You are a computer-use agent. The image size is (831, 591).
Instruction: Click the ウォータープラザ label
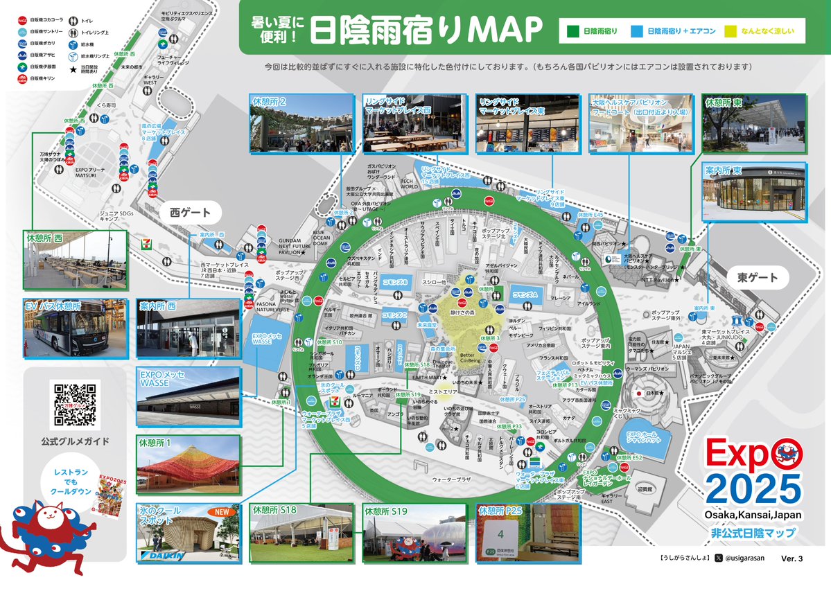(x=451, y=479)
